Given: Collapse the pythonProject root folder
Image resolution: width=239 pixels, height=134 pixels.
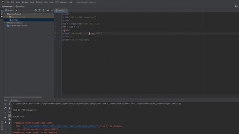Looking at the screenshot, I should tap(5, 14).
